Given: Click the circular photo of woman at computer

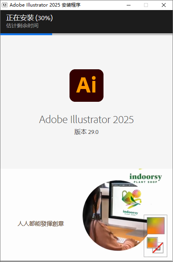Looking at the screenshot, I should [x=115, y=216].
